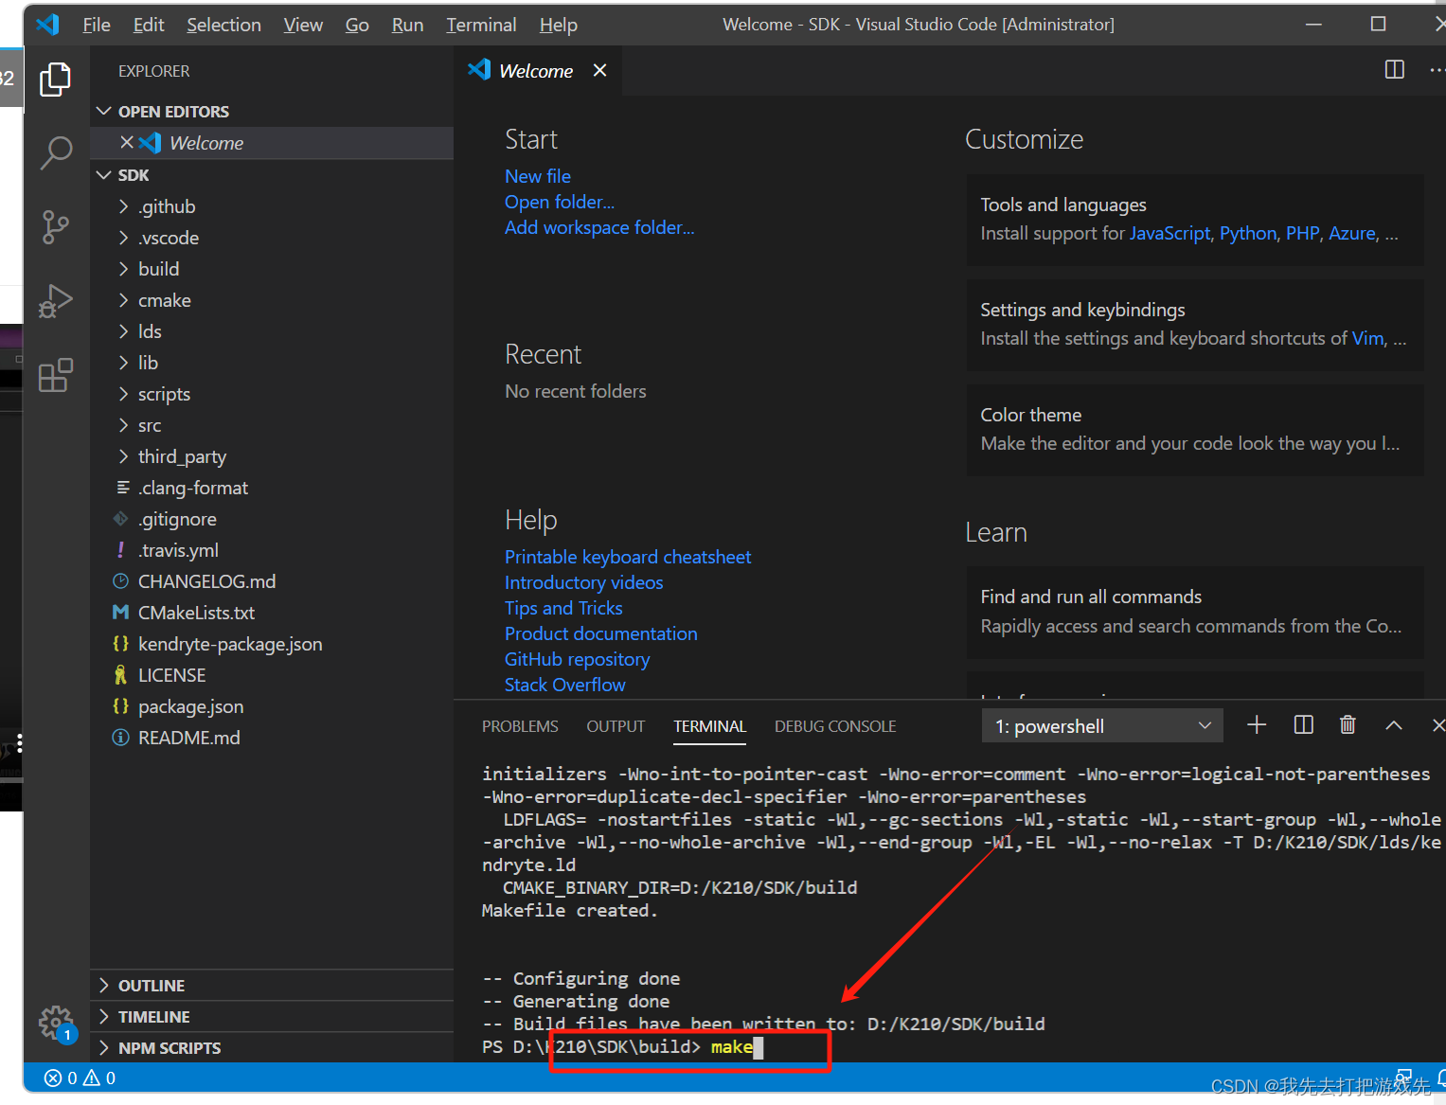1446x1105 pixels.
Task: Open the Color theme card
Action: (x=1195, y=429)
